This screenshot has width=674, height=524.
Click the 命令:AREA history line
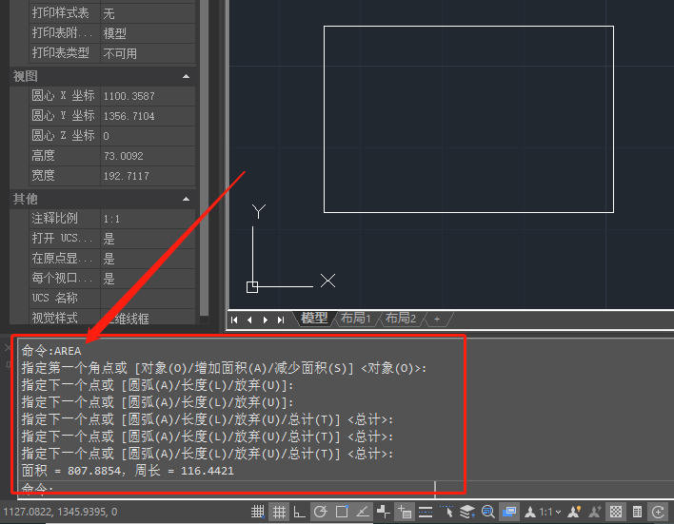pyautogui.click(x=51, y=351)
